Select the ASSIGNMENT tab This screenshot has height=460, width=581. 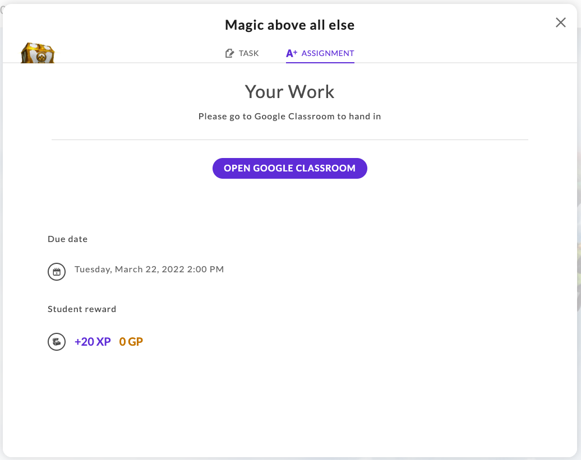point(320,53)
